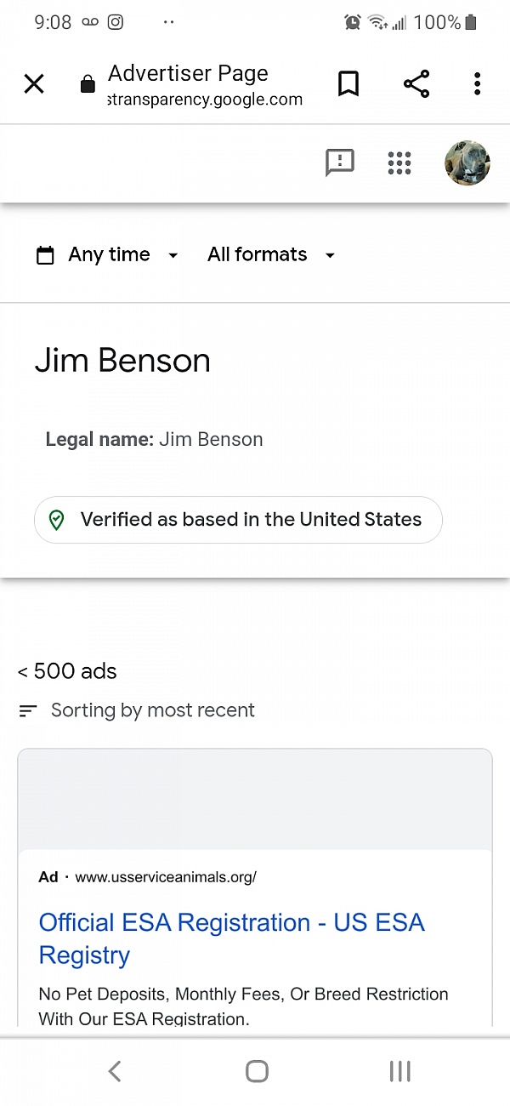Screen dimensions: 510x1106
Task: Open the three-dot browser menu
Action: [478, 84]
